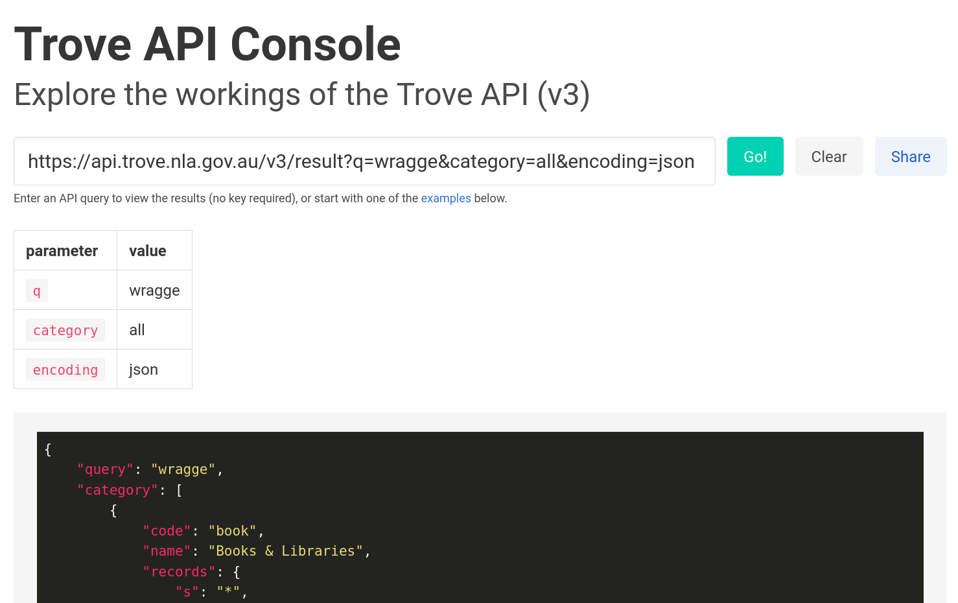This screenshot has width=958, height=603.
Task: Click the "code" key in JSON output
Action: click(x=167, y=531)
